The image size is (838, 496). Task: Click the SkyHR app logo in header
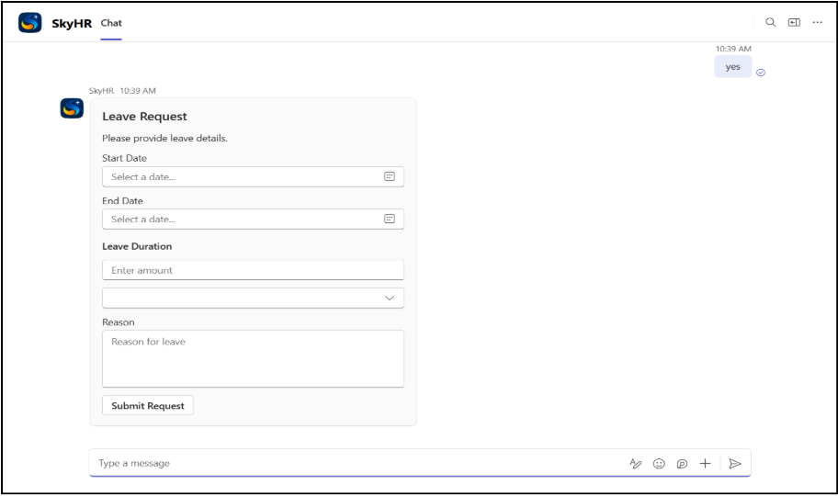30,22
